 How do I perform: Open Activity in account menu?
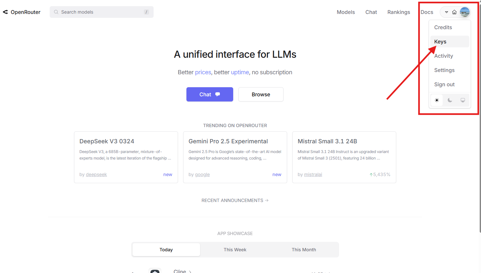pyautogui.click(x=450, y=56)
